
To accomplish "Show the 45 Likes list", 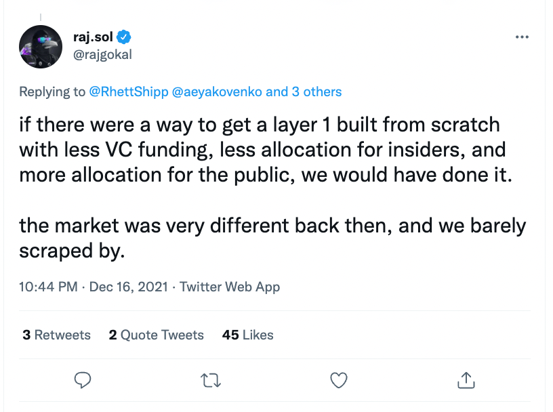I will 247,335.
